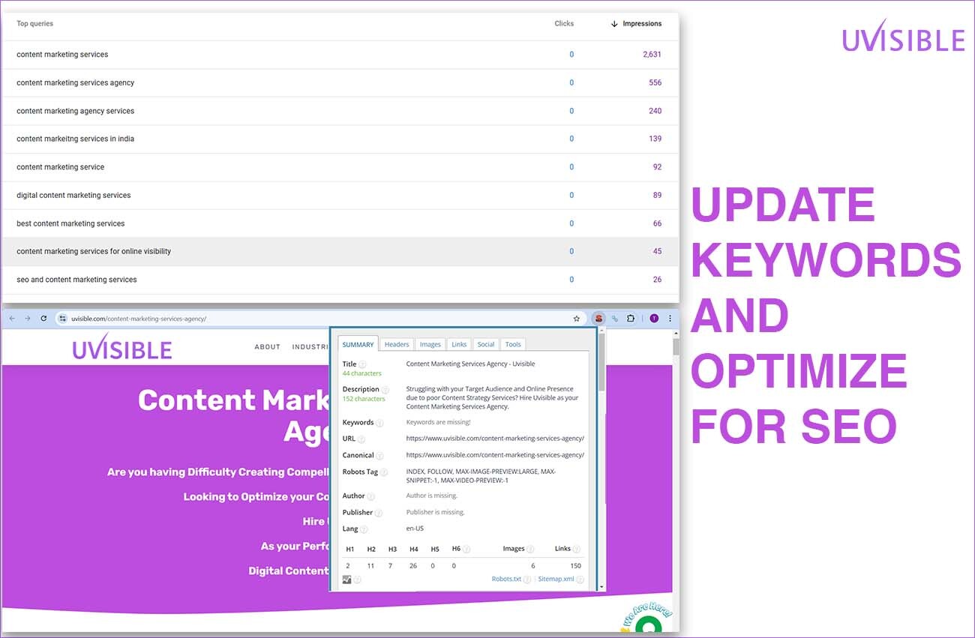Click the Uvisible logo on the webpage
This screenshot has width=975, height=638.
(x=122, y=347)
